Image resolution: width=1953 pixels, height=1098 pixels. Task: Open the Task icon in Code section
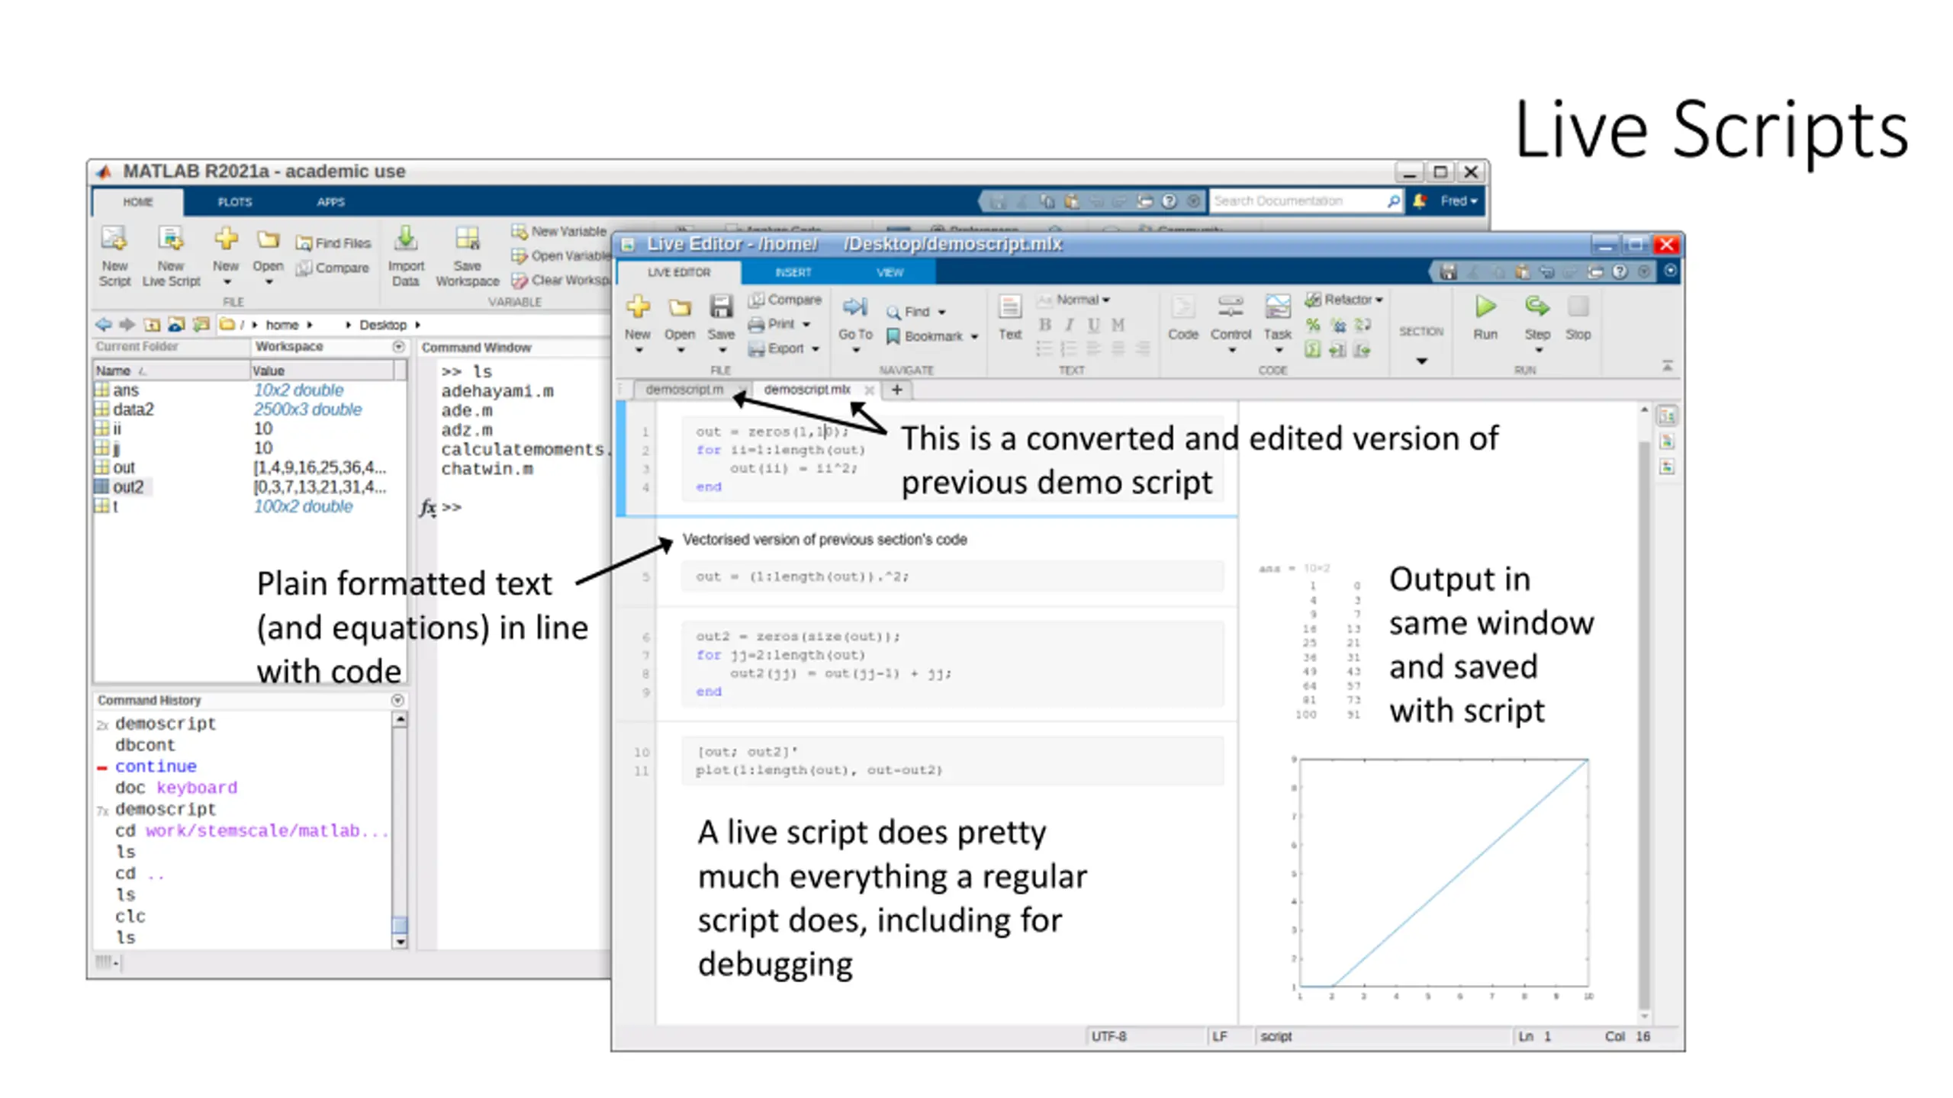pos(1277,308)
